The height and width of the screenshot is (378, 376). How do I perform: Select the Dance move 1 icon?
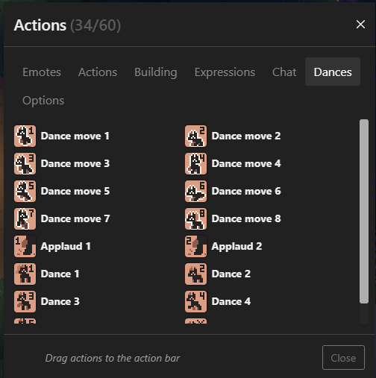pos(25,136)
